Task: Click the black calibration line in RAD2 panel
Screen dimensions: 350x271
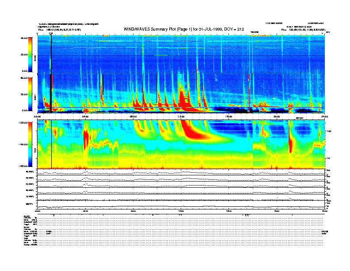Action: coord(51,54)
